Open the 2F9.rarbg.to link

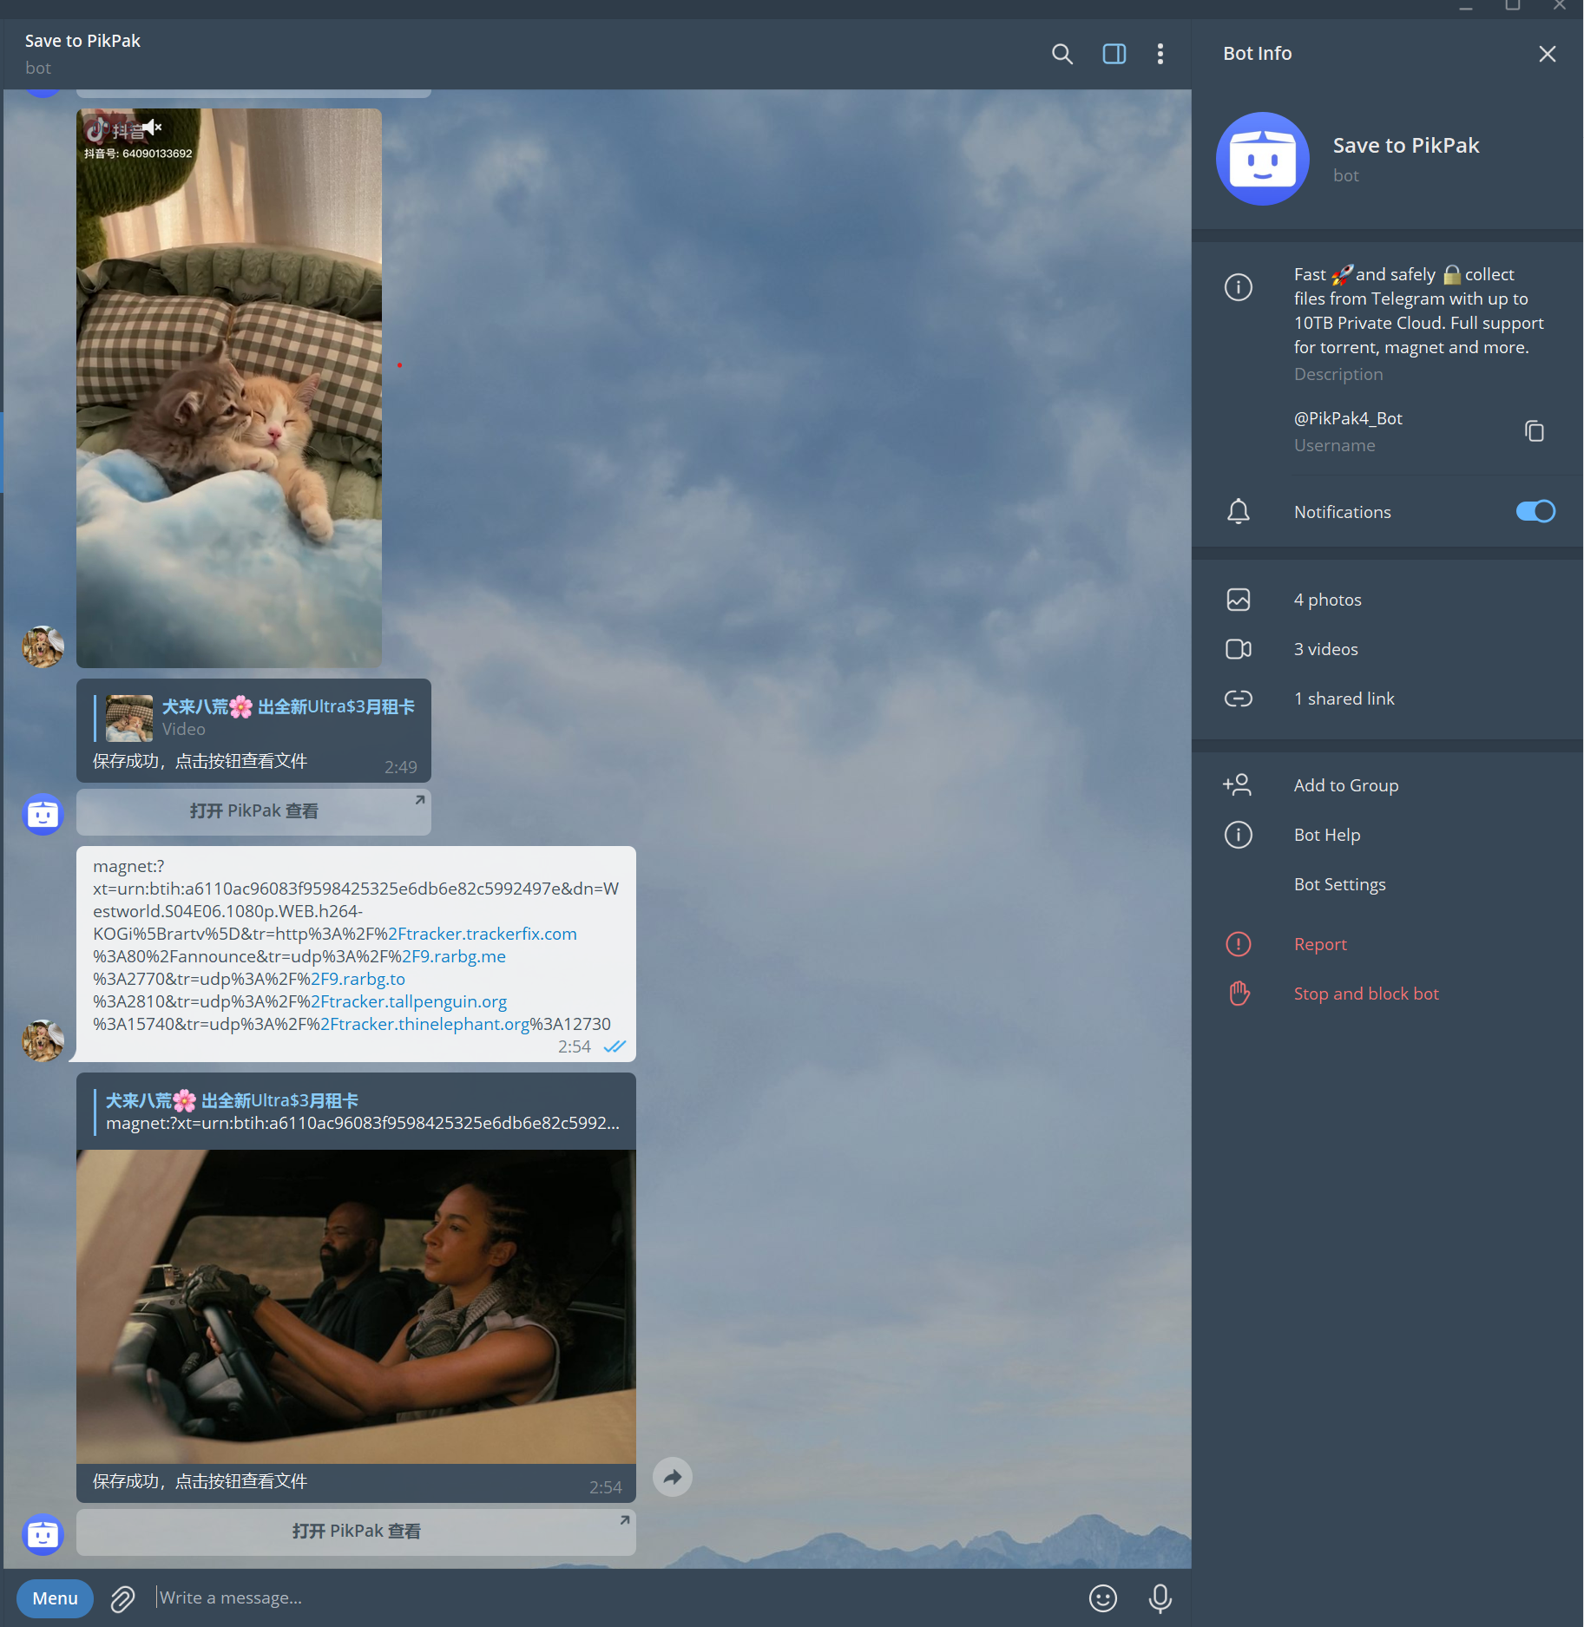(x=358, y=979)
